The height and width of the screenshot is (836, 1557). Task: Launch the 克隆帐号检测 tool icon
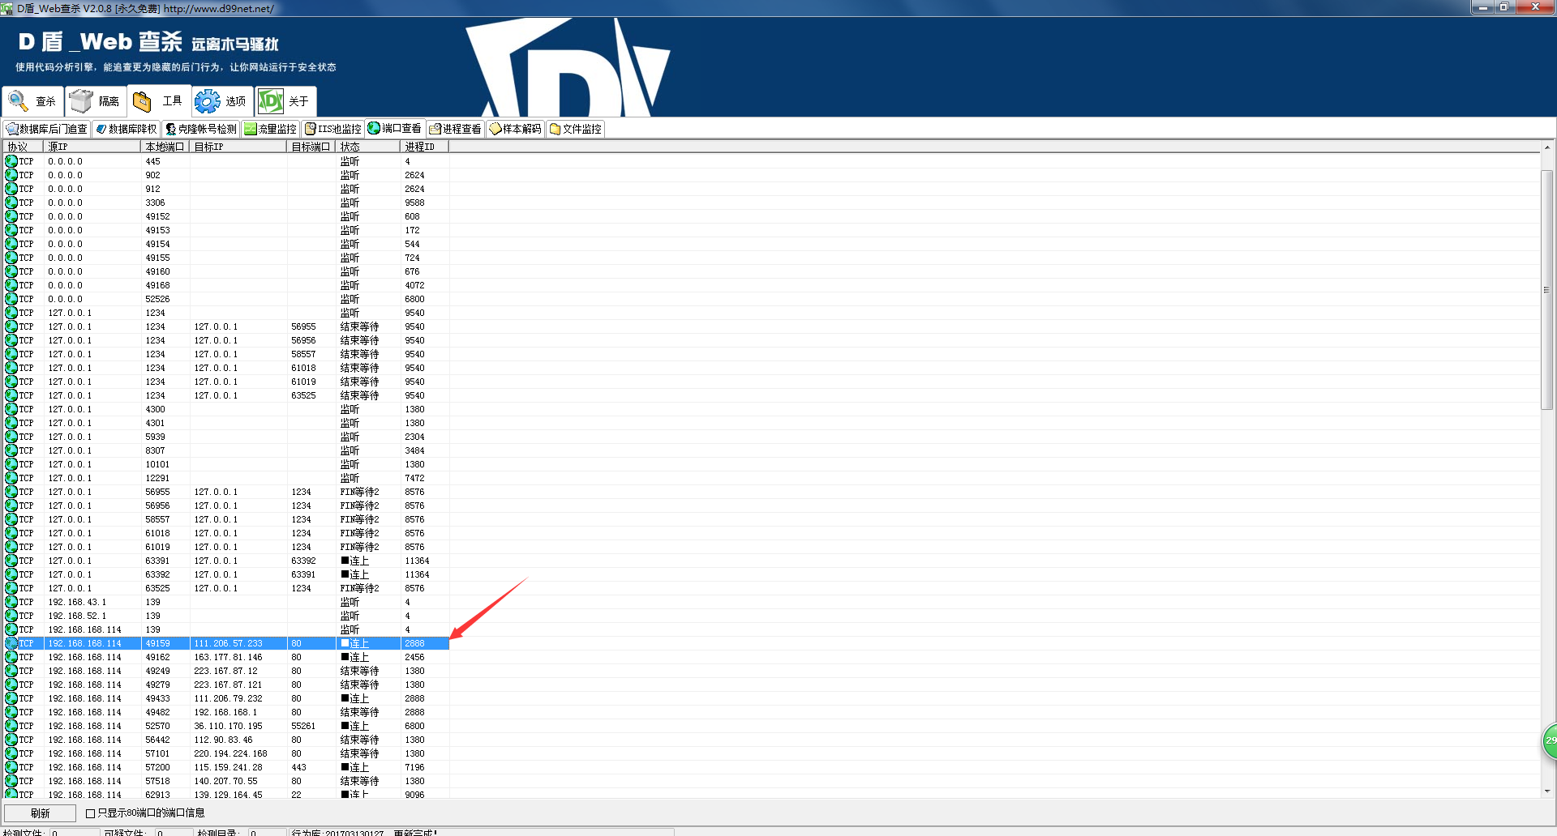click(171, 129)
